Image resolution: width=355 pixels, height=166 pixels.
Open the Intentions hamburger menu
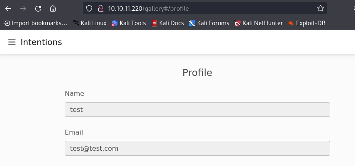click(12, 42)
